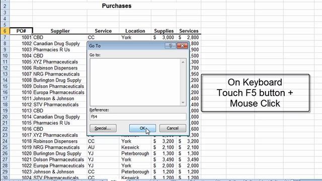The height and width of the screenshot is (181, 322).
Task: Click Dolson Pharmaceuticals in row 15
Action: (58, 86)
